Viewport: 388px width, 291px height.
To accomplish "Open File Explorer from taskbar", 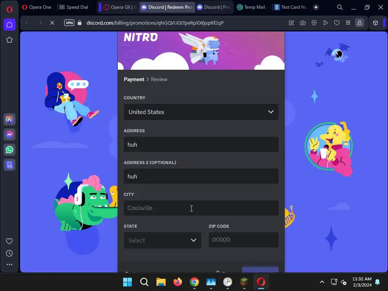I will point(161,282).
